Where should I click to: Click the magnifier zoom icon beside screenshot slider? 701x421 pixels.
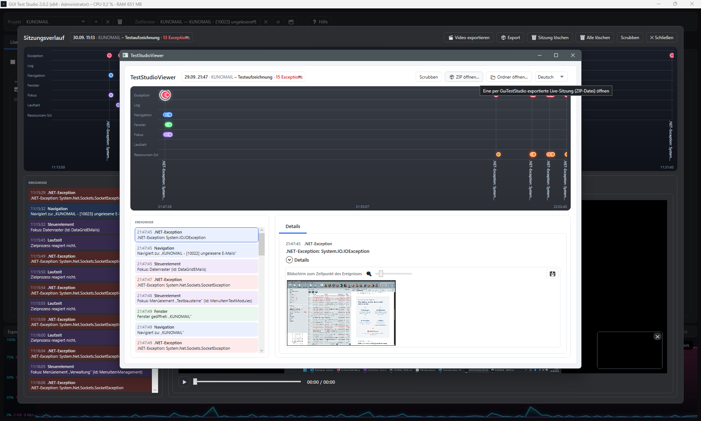[369, 274]
